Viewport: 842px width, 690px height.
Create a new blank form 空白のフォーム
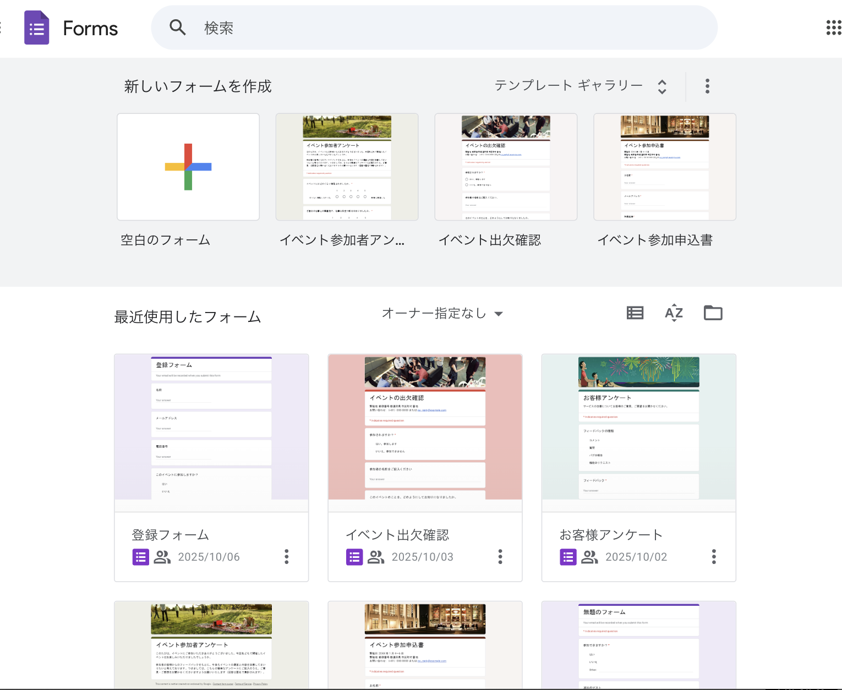(x=188, y=167)
